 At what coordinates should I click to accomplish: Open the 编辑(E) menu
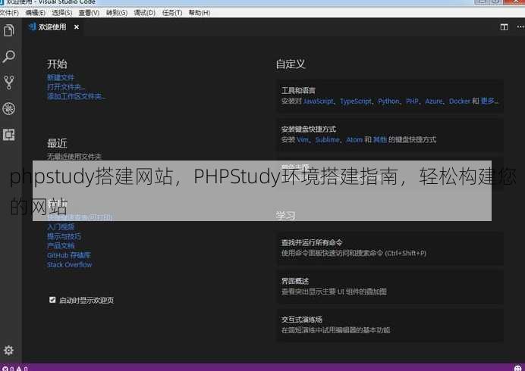pyautogui.click(x=35, y=13)
